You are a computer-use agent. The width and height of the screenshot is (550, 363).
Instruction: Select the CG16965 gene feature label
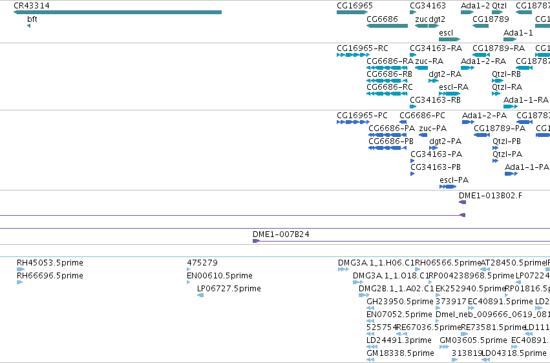pyautogui.click(x=355, y=6)
